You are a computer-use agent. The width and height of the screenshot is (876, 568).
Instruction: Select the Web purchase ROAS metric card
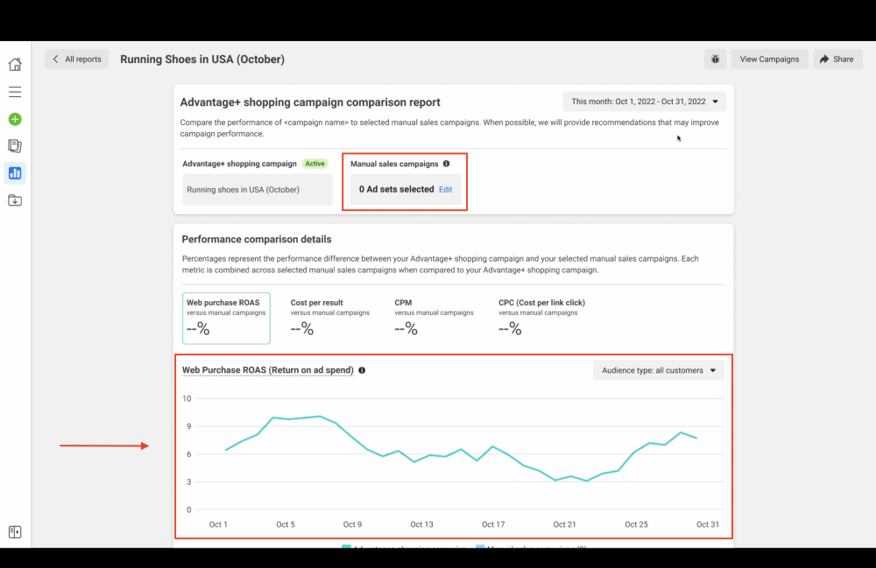click(x=226, y=319)
